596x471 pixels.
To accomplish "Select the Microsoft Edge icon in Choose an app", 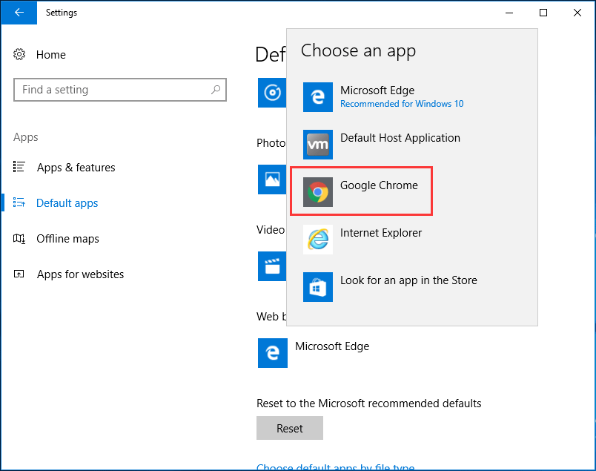I will [x=318, y=97].
